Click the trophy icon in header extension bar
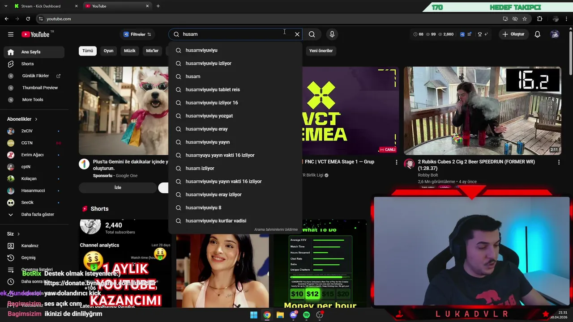The width and height of the screenshot is (573, 322). pos(479,34)
